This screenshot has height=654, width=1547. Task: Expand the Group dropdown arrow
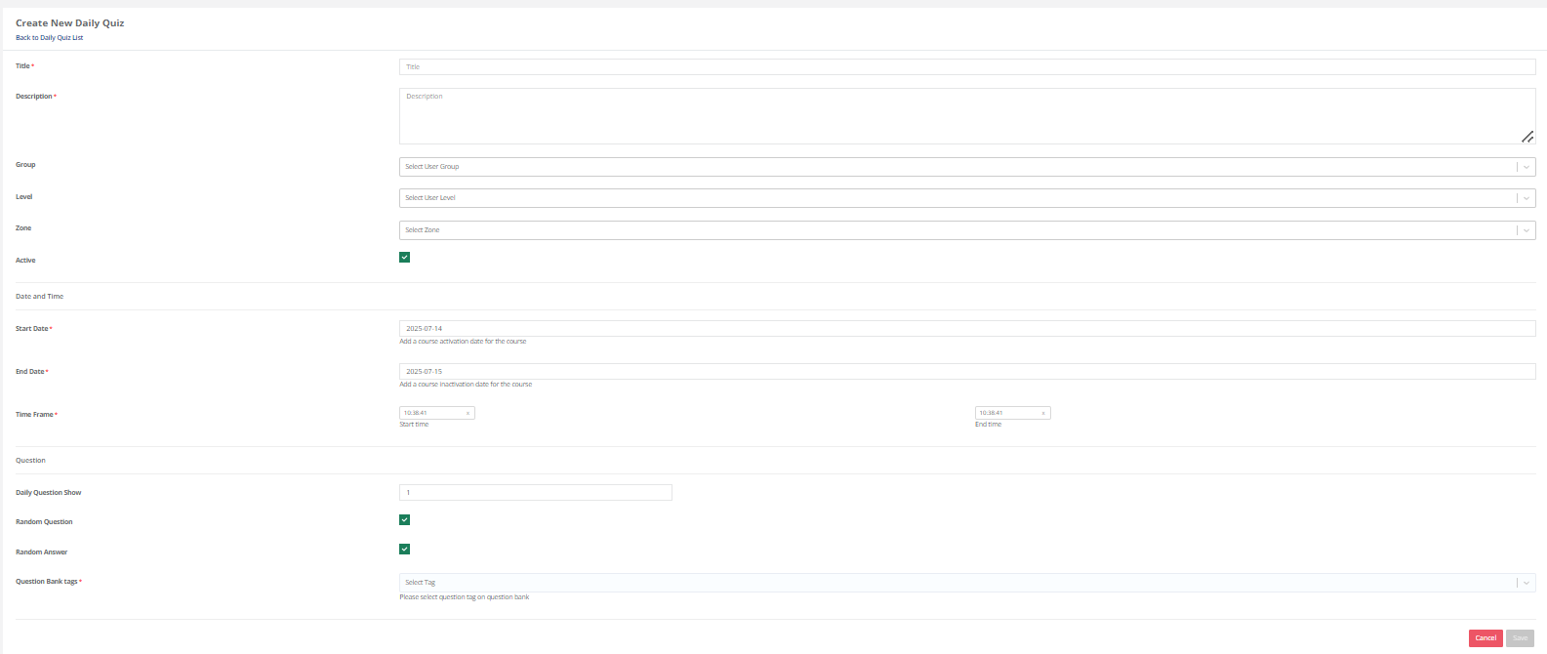coord(1527,167)
